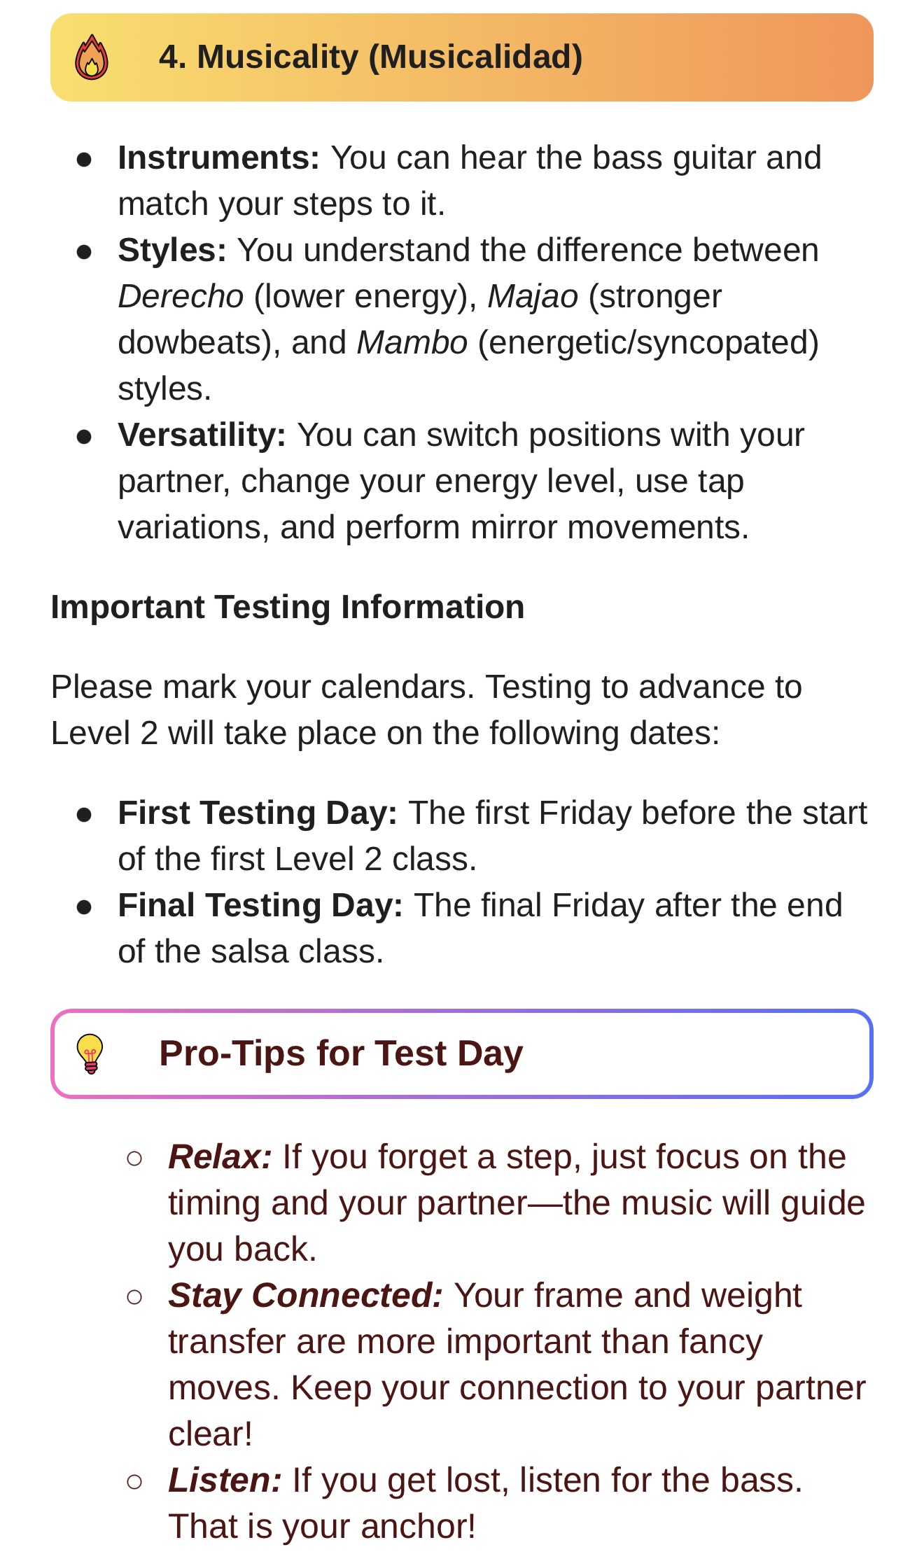Click the bold Styles label
This screenshot has width=924, height=1561.
point(172,251)
